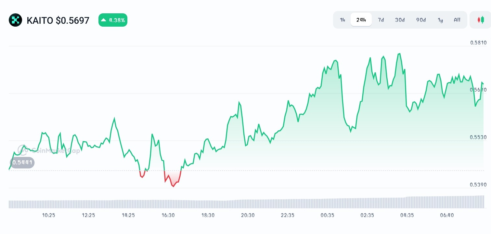The height and width of the screenshot is (234, 491).
Task: Click the 4.38% change badge
Action: [x=113, y=20]
